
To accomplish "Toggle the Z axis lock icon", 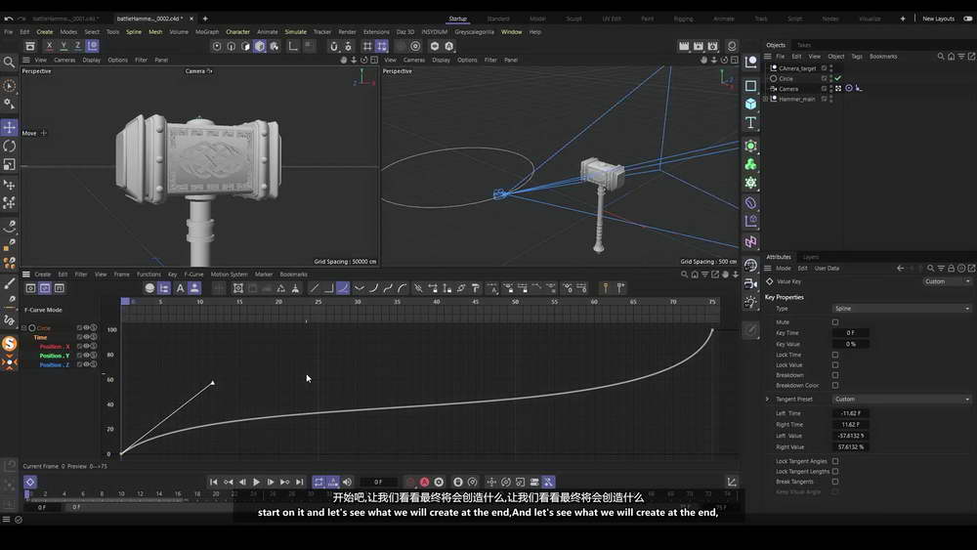I will pyautogui.click(x=77, y=46).
